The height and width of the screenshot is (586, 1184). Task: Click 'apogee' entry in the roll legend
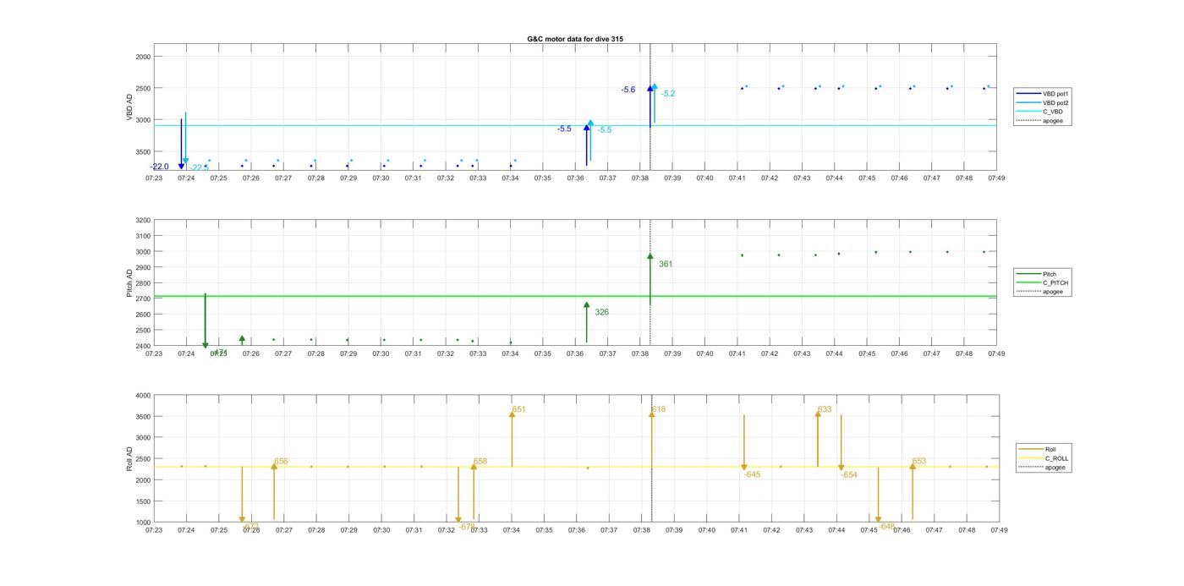click(1042, 467)
